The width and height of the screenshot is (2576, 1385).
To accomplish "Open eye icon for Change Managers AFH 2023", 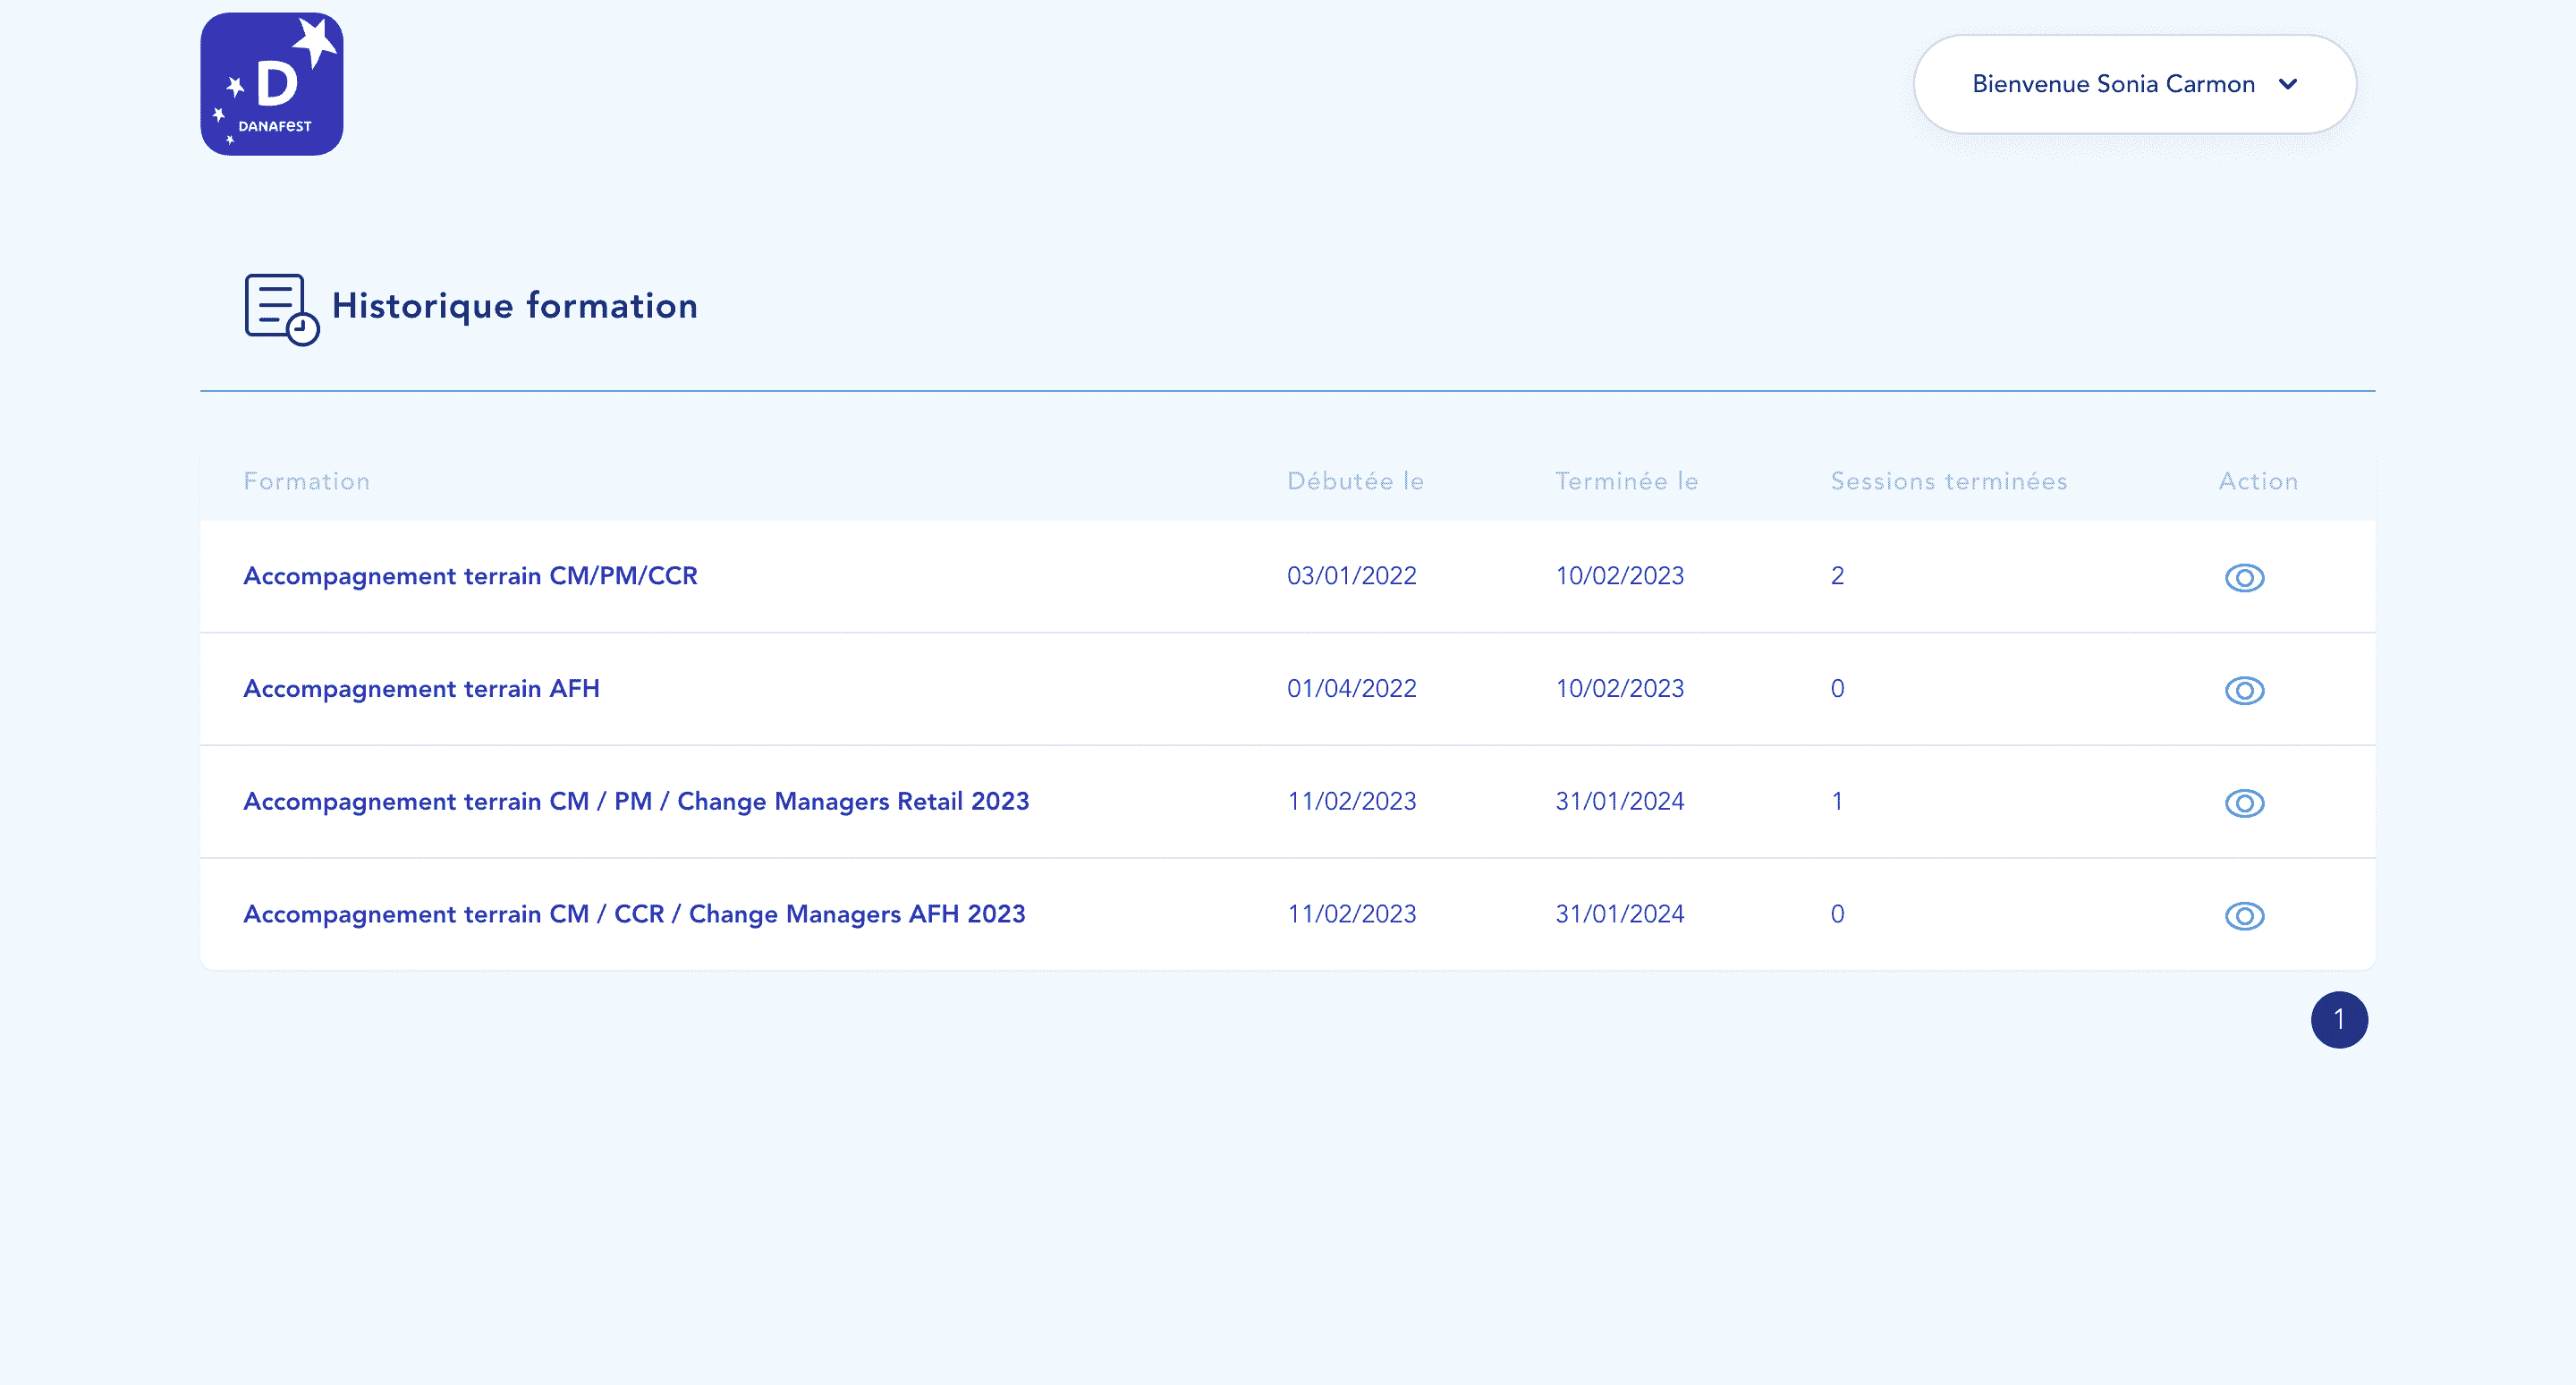I will pos(2243,916).
